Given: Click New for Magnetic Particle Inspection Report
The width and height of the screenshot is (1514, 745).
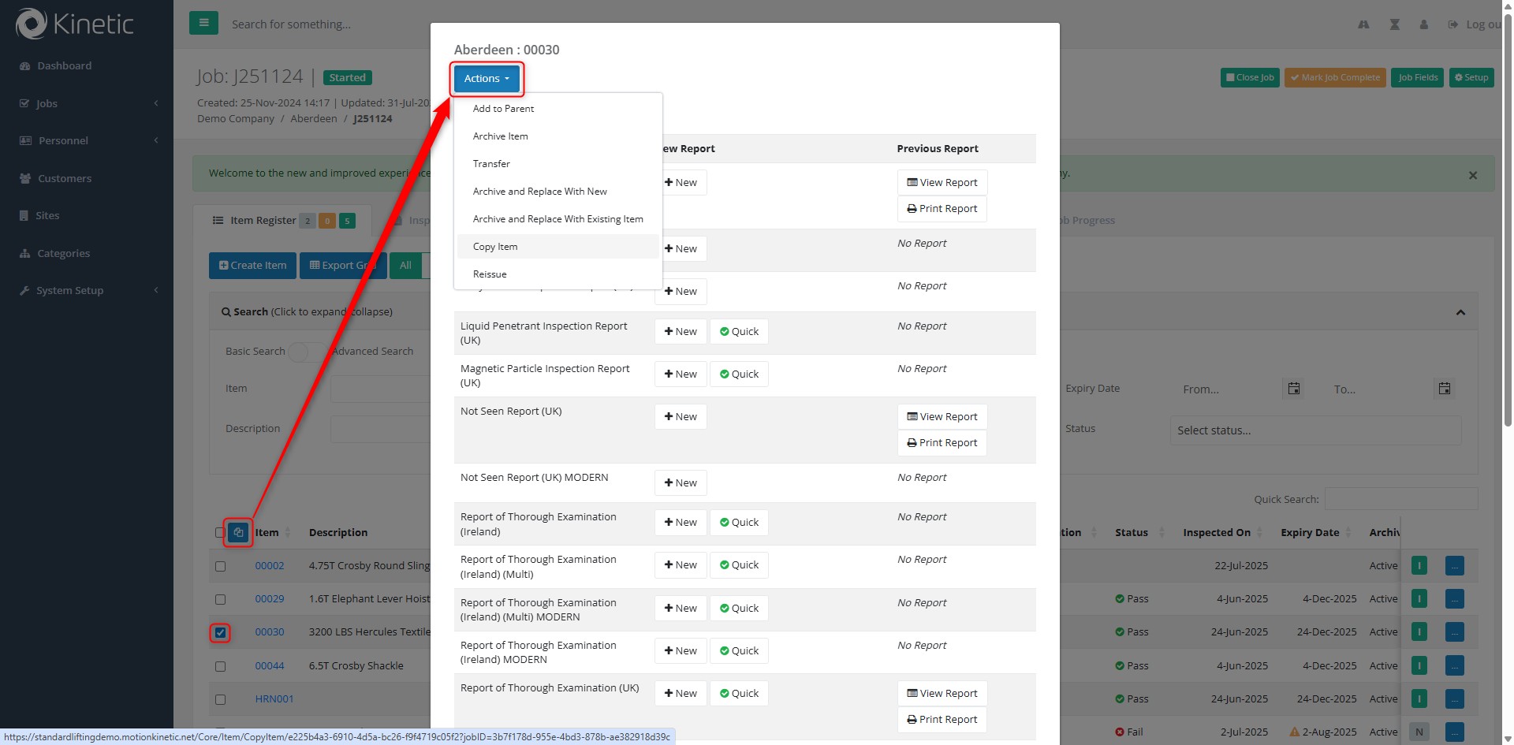Looking at the screenshot, I should [x=681, y=374].
